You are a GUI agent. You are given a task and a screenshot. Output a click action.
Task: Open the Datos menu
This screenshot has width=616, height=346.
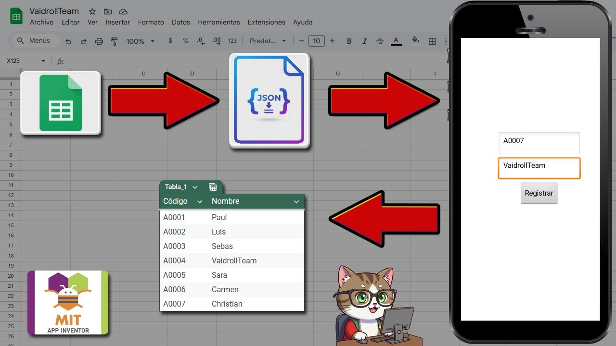pyautogui.click(x=181, y=22)
